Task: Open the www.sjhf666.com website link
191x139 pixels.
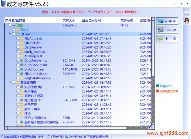Action: click(x=167, y=133)
